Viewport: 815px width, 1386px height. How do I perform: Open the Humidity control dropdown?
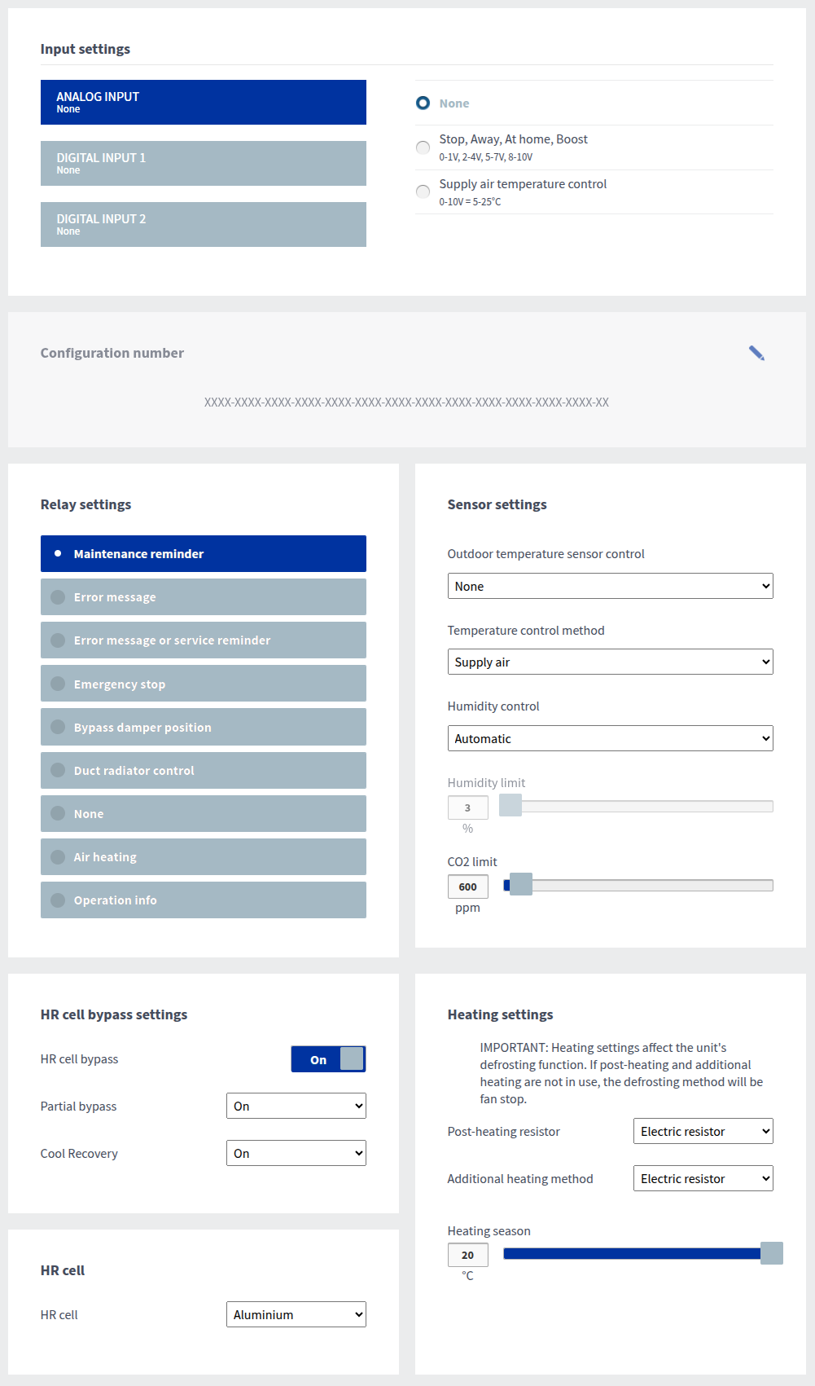tap(610, 738)
